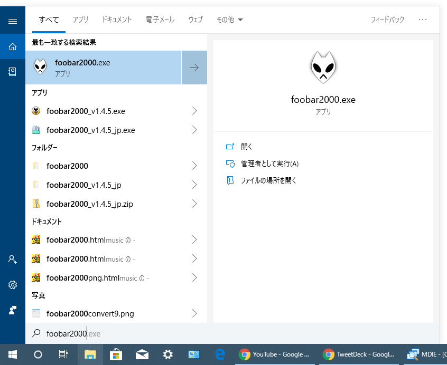Expand chevron for foobar2000 folder
The width and height of the screenshot is (447, 365).
[x=194, y=166]
